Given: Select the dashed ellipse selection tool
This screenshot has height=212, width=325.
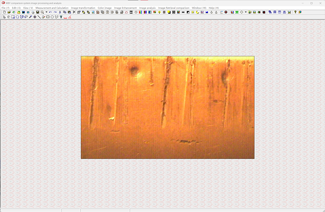Looking at the screenshot, I should 17,17.
